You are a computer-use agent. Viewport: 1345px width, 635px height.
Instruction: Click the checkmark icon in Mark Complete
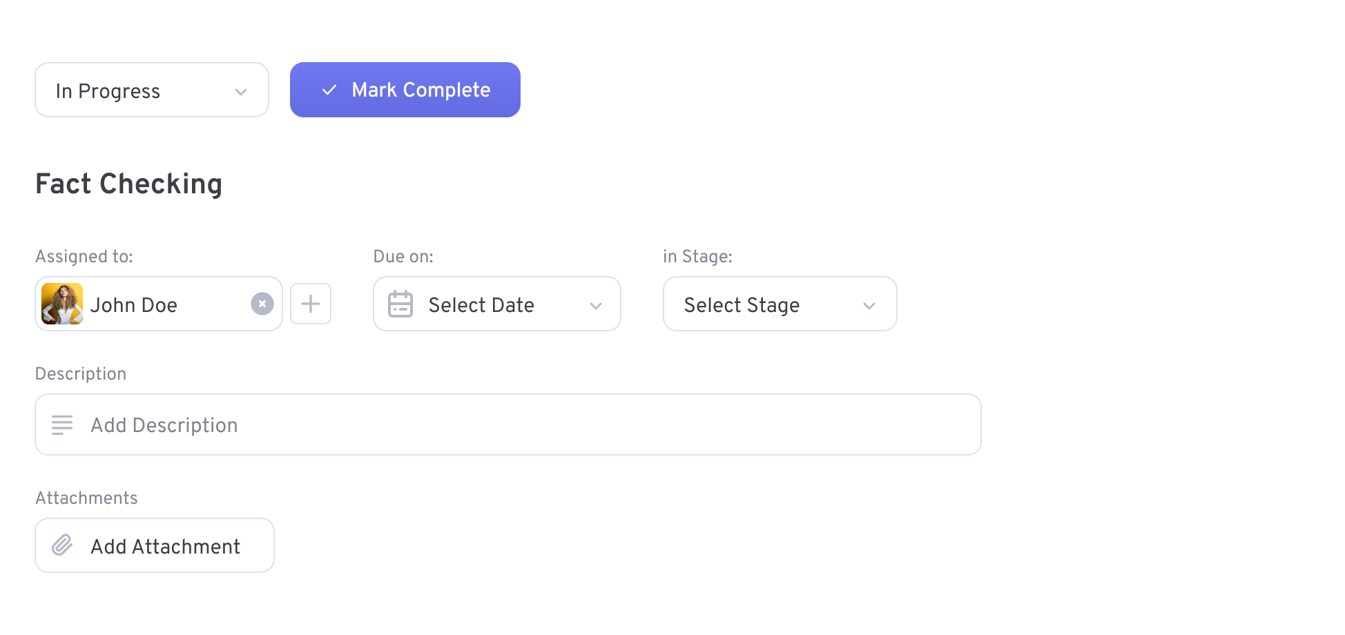(329, 90)
